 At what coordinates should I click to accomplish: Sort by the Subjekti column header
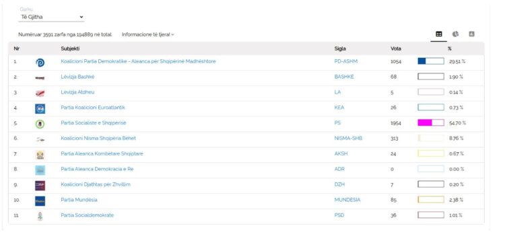coord(70,48)
